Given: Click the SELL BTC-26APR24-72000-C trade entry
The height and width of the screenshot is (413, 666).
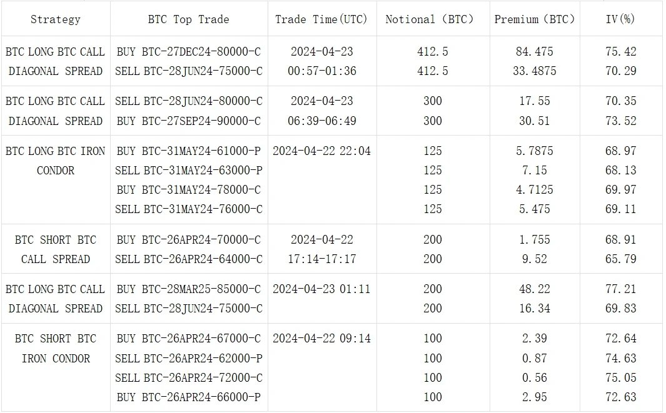Looking at the screenshot, I should tap(189, 378).
